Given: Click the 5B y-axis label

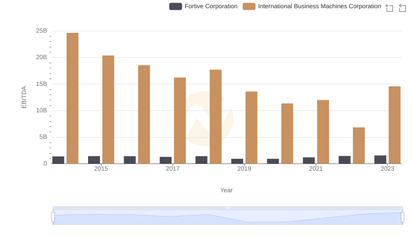Looking at the screenshot, I should point(43,137).
